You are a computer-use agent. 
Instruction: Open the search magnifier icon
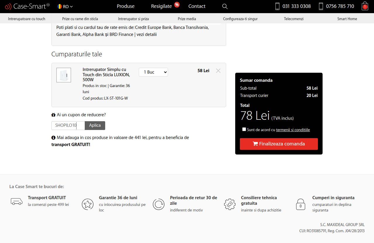point(225,6)
